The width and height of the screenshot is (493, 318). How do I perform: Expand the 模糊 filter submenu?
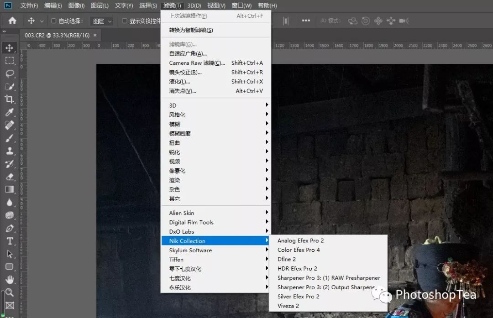[x=215, y=124]
